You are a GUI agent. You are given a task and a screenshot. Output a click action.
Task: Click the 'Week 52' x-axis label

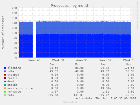click(x=105, y=60)
